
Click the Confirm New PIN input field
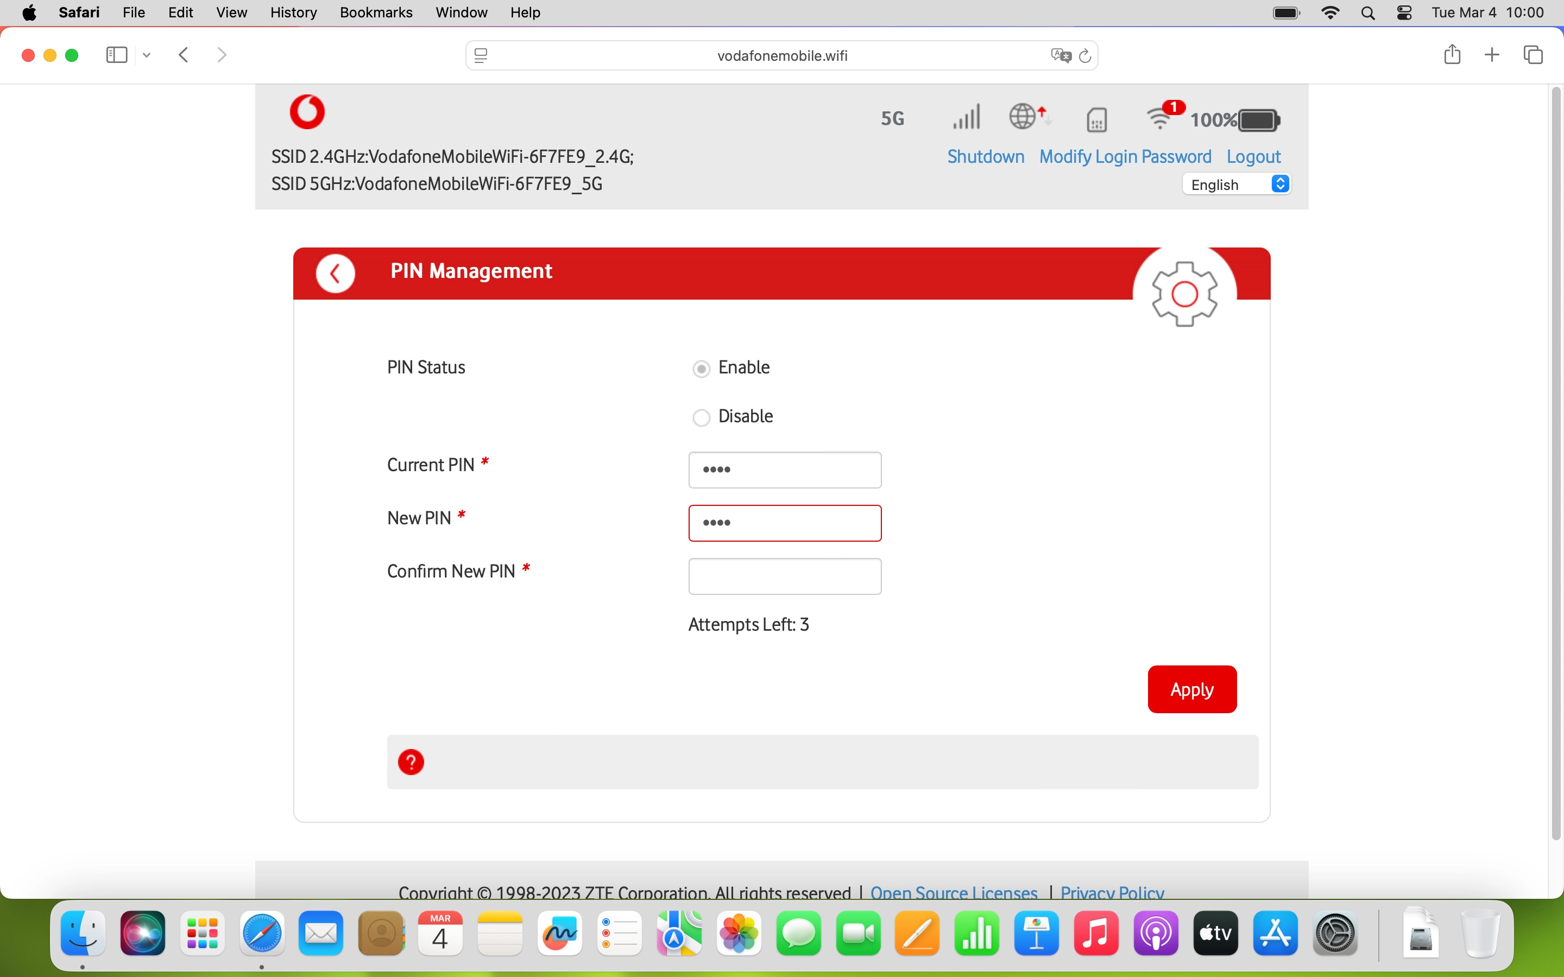coord(784,576)
